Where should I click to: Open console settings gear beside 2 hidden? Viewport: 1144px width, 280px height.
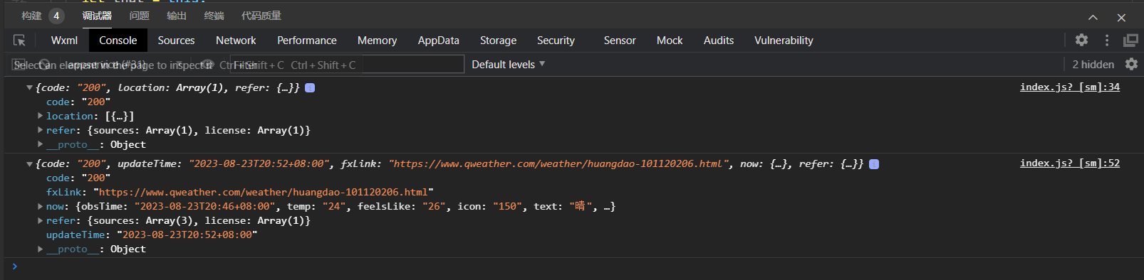point(1131,64)
